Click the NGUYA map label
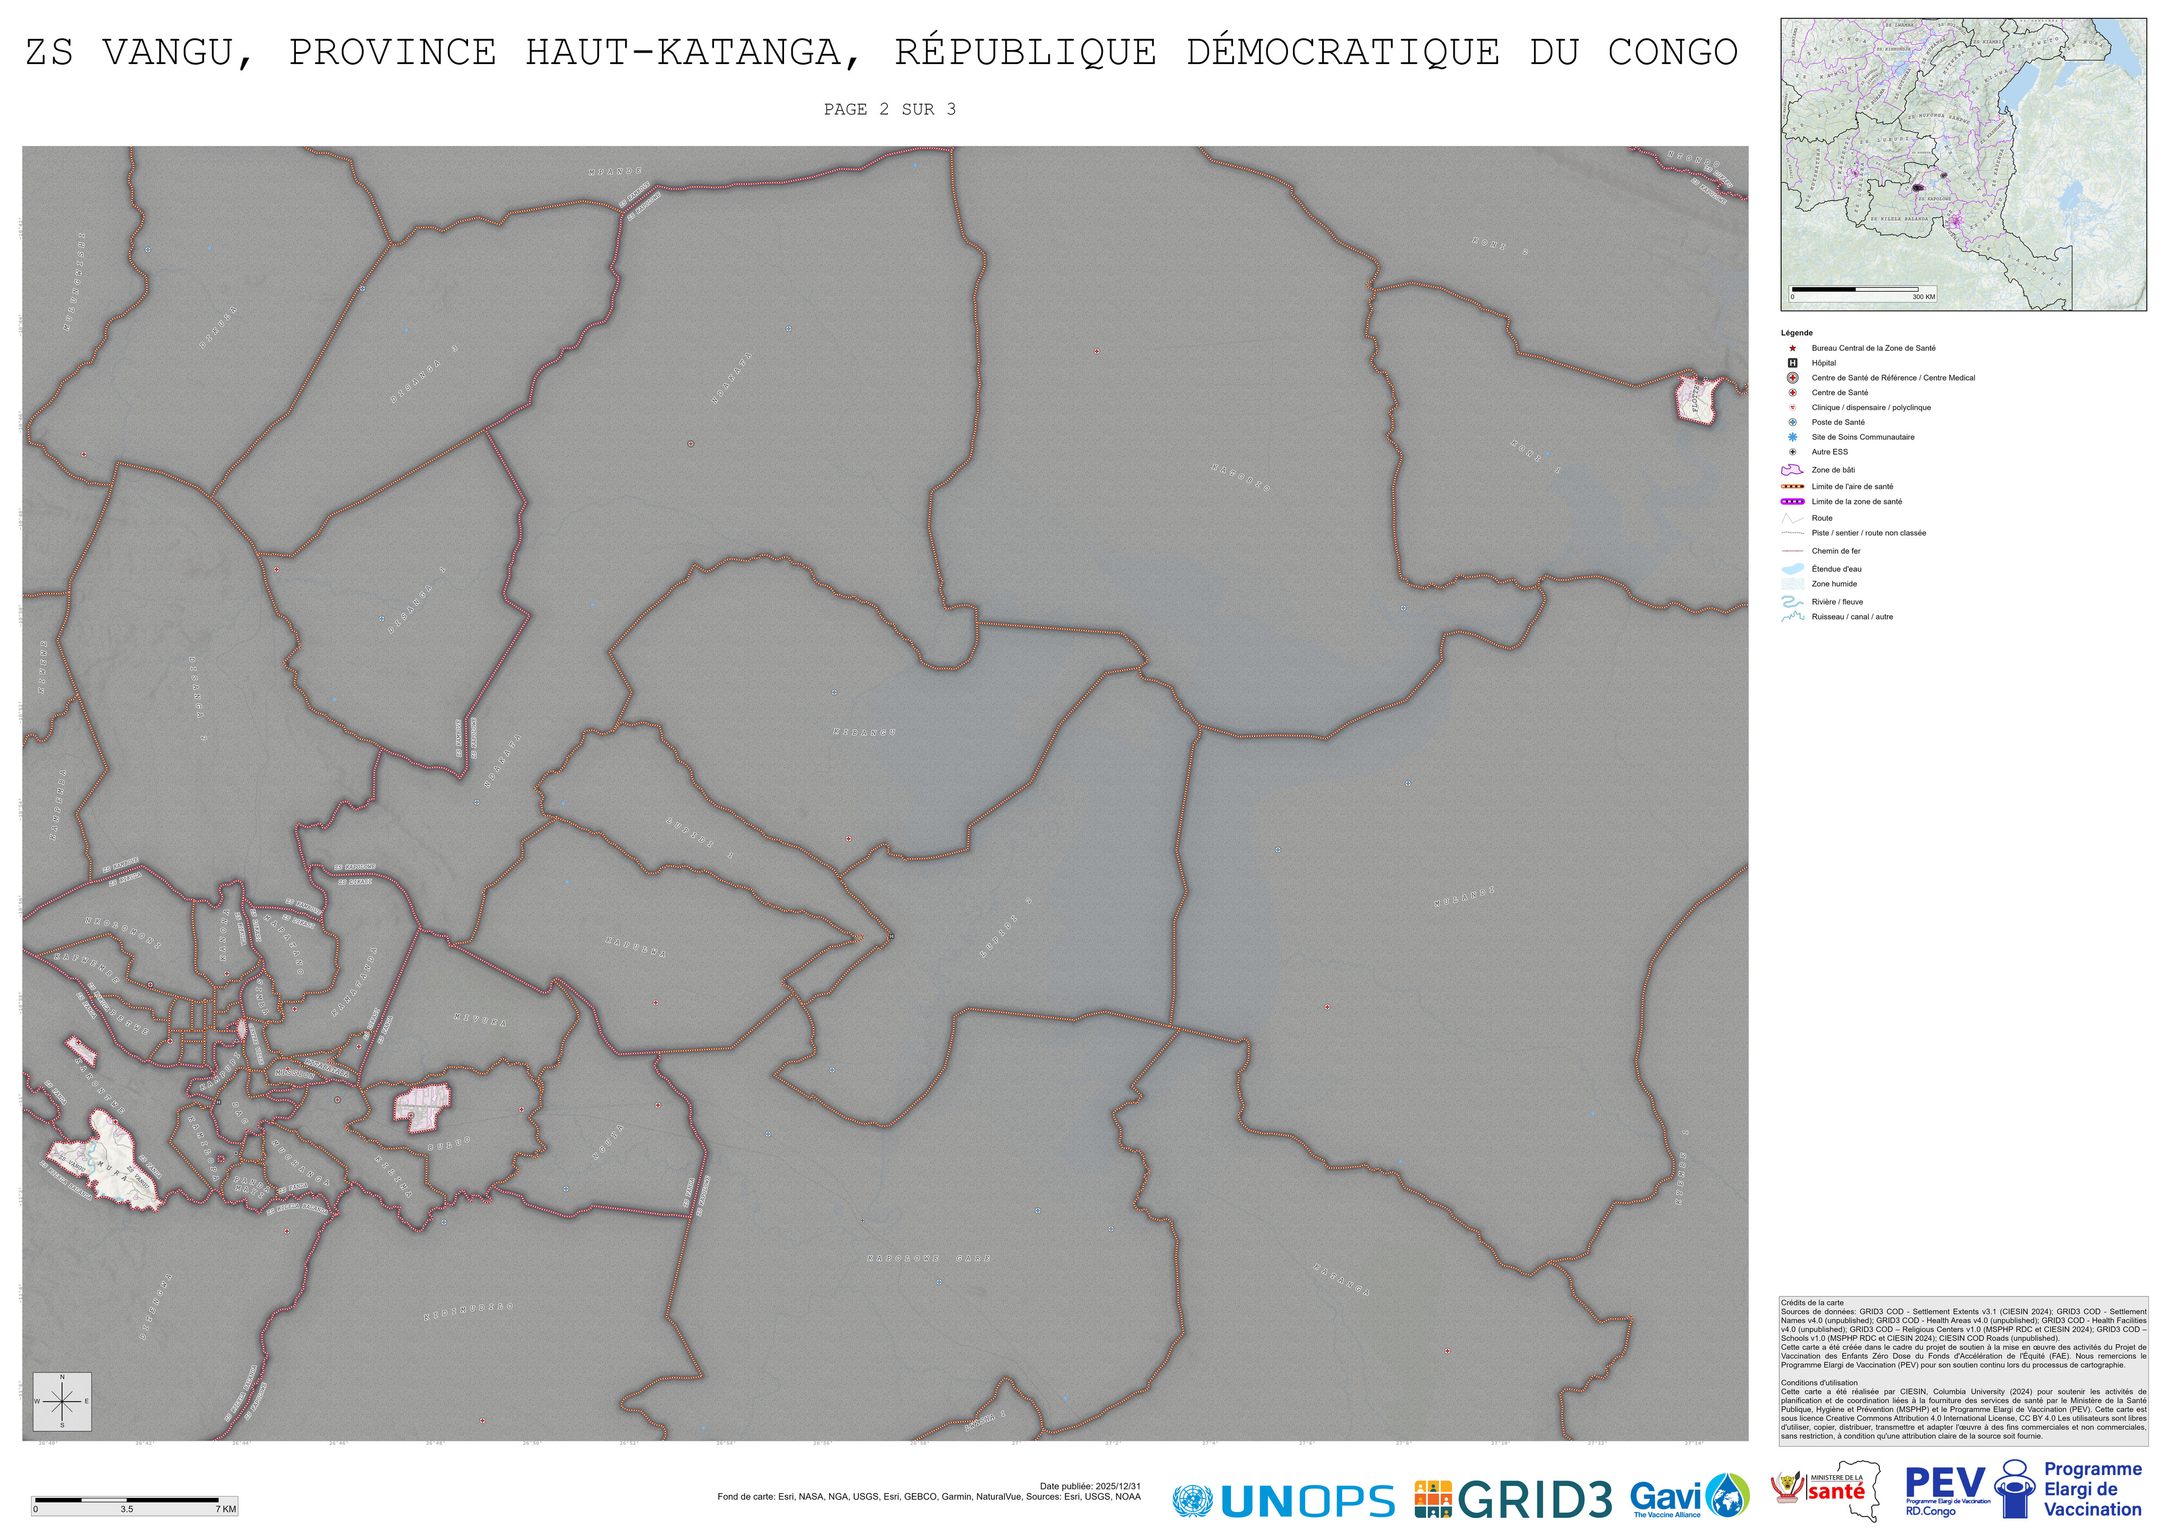 pos(608,1142)
